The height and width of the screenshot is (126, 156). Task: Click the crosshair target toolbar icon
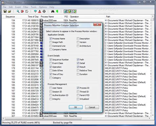pyautogui.click(x=44, y=11)
